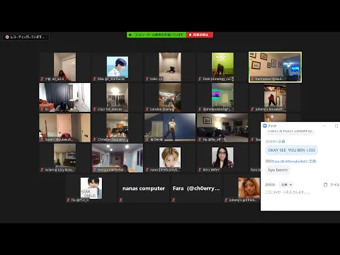Click muted mic icon on nana tile
This screenshot has width=340, height=255.
tap(147, 170)
